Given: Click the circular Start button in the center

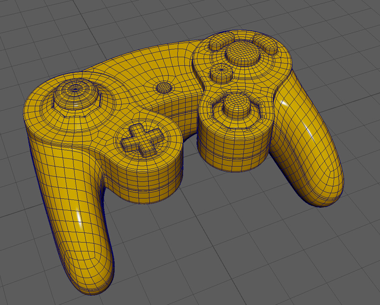Looking at the screenshot, I should click(164, 87).
